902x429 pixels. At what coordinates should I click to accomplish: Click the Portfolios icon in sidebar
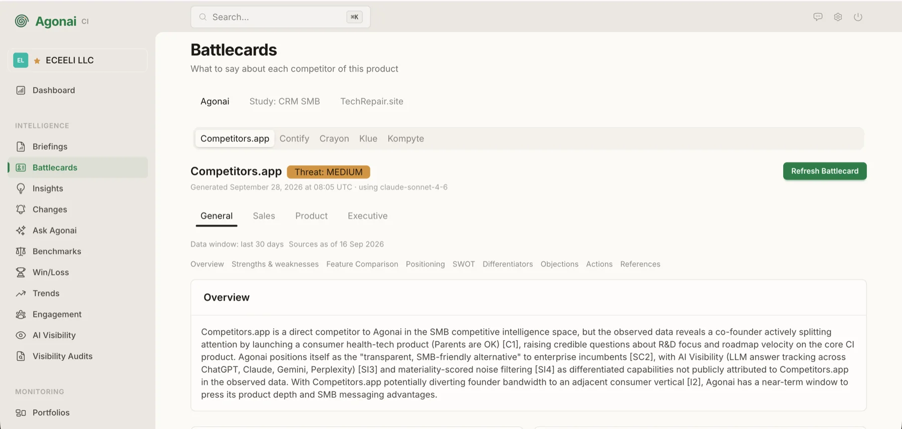(x=21, y=412)
